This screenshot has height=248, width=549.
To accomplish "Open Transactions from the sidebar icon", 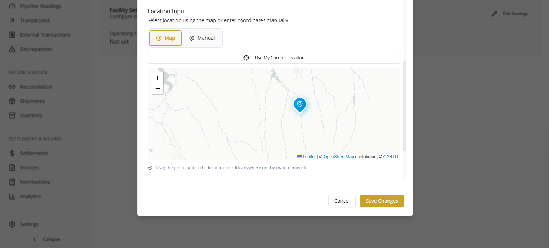I will pos(12,20).
